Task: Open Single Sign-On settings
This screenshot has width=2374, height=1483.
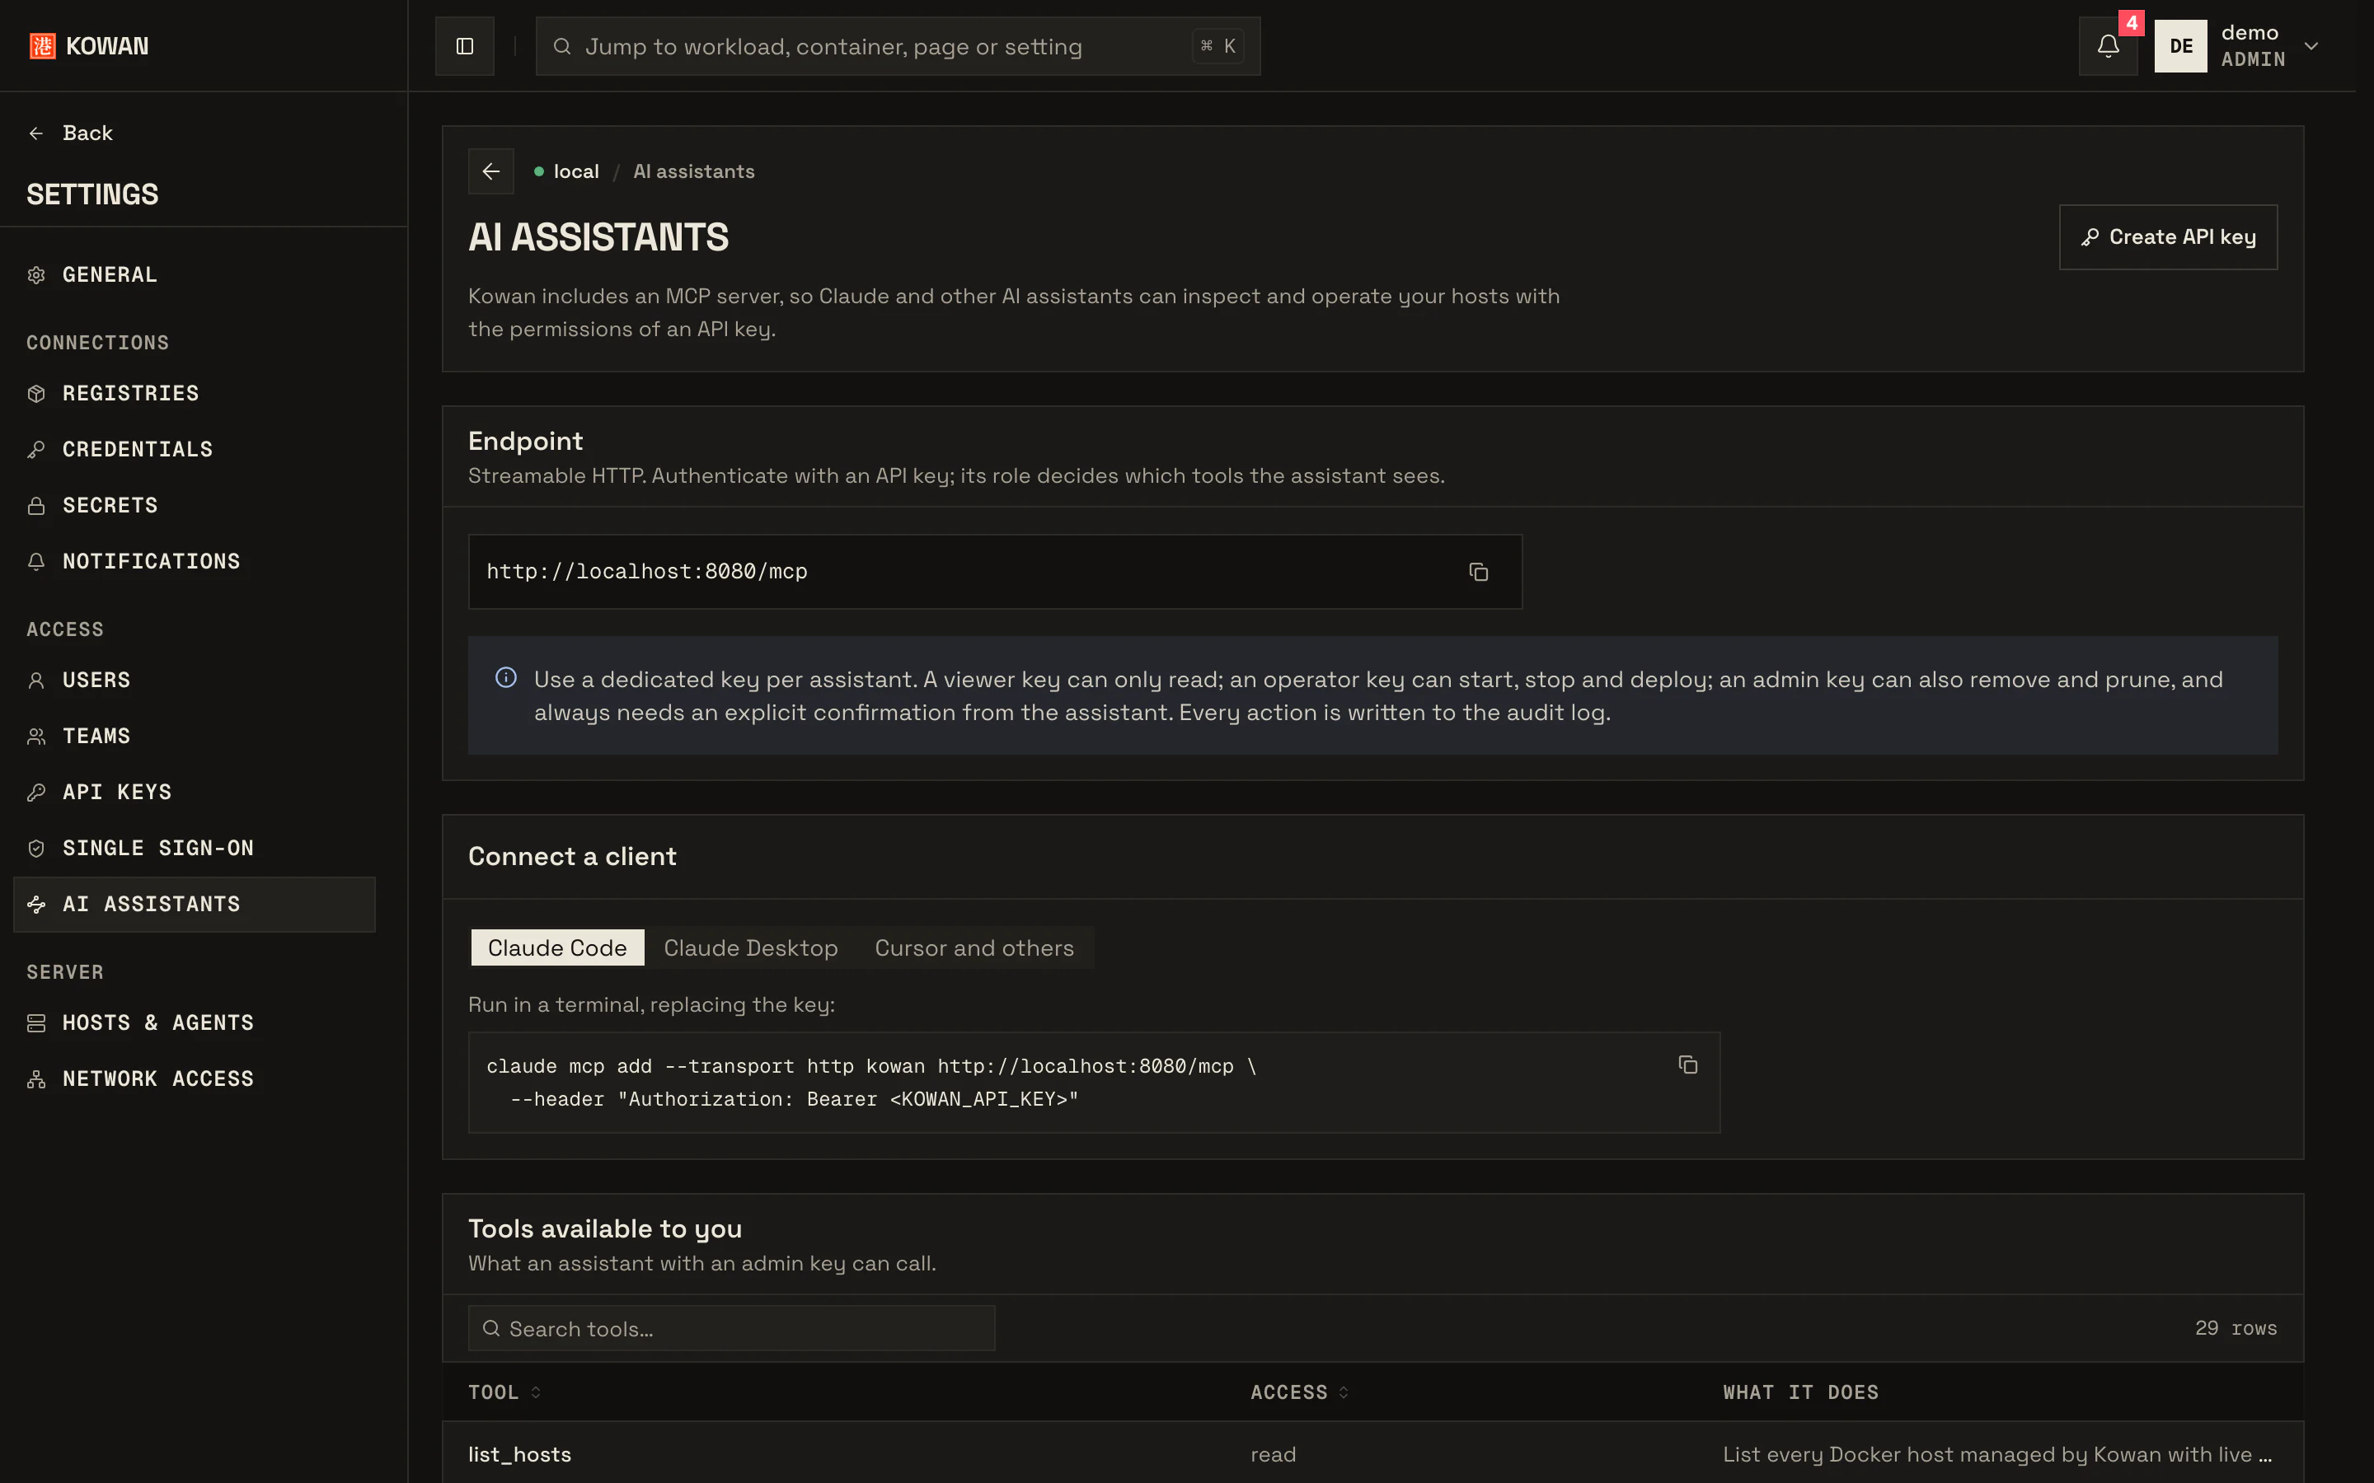Action: pyautogui.click(x=195, y=848)
